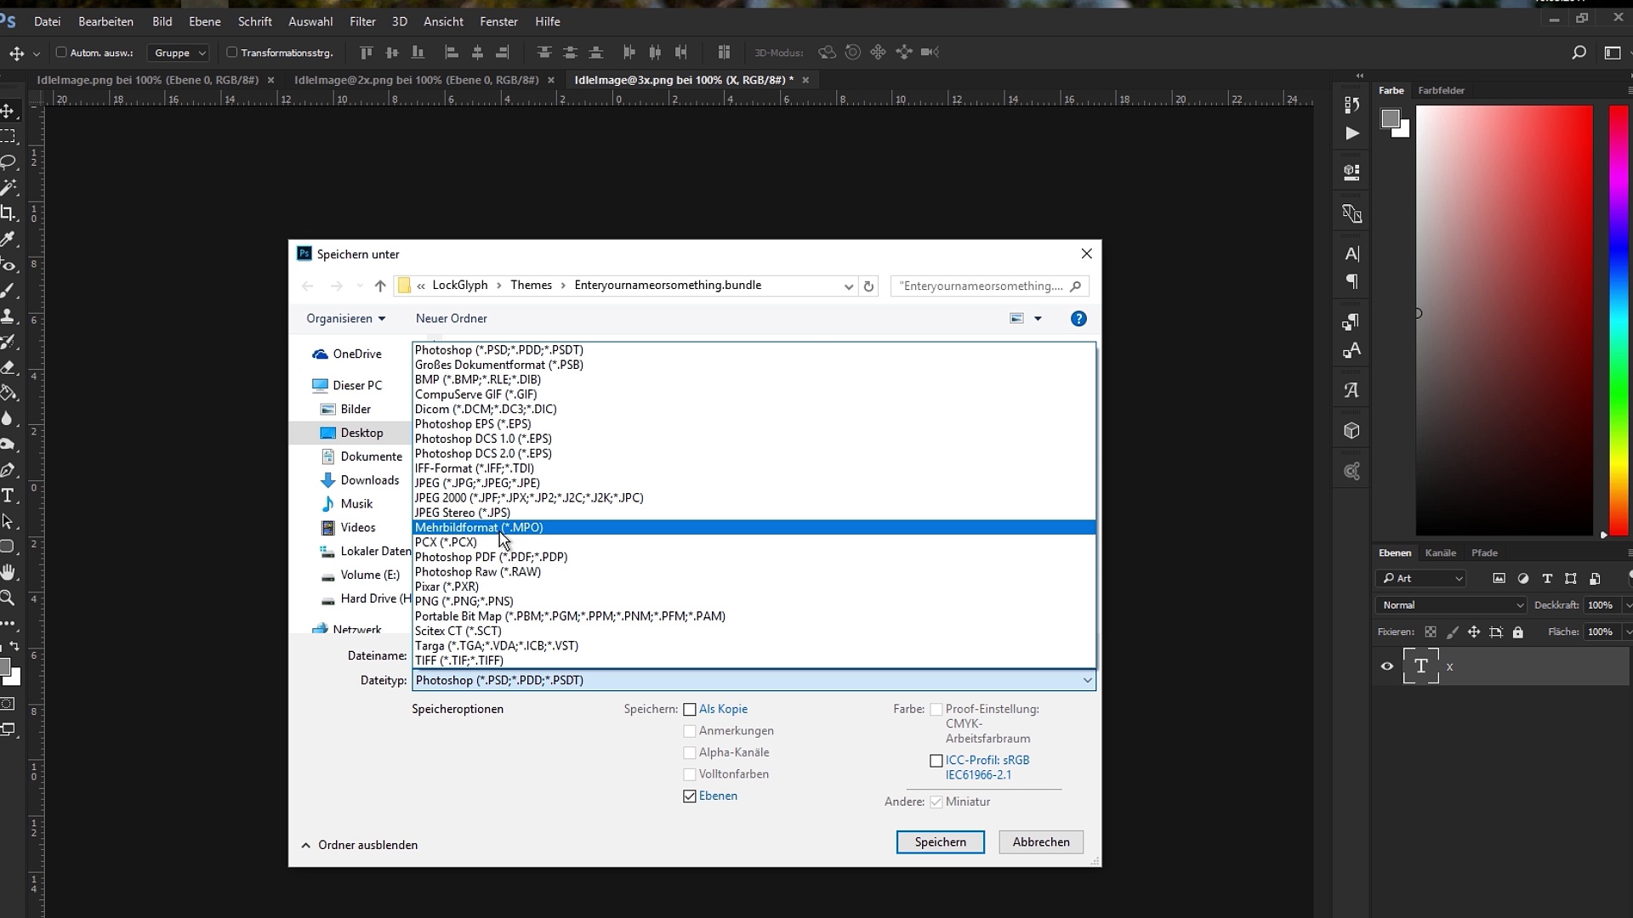
Task: Hide the X text layer
Action: point(1387,666)
